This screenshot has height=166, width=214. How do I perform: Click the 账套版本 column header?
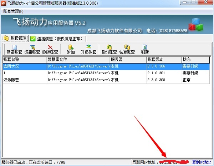(163, 60)
